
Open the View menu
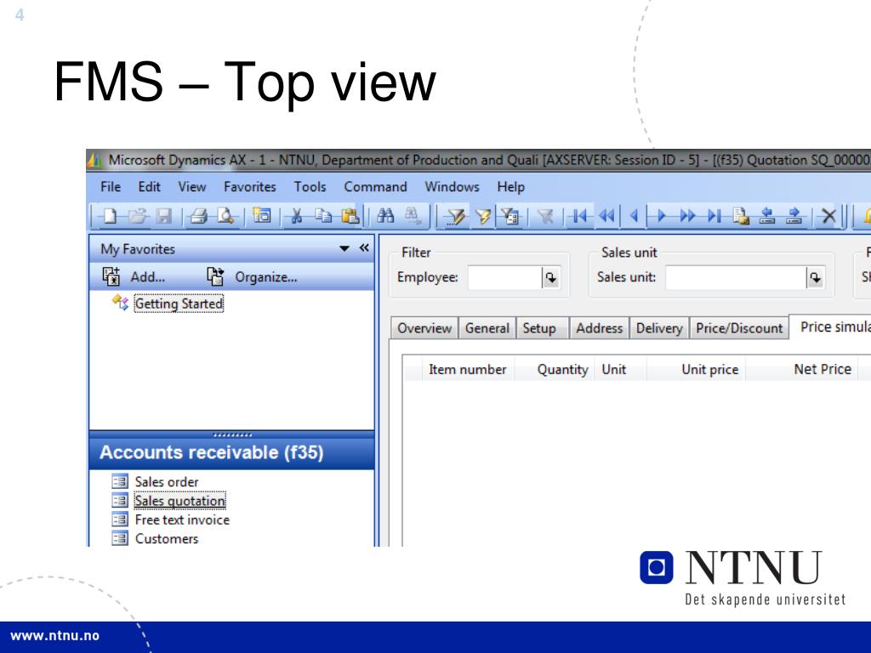pyautogui.click(x=192, y=187)
